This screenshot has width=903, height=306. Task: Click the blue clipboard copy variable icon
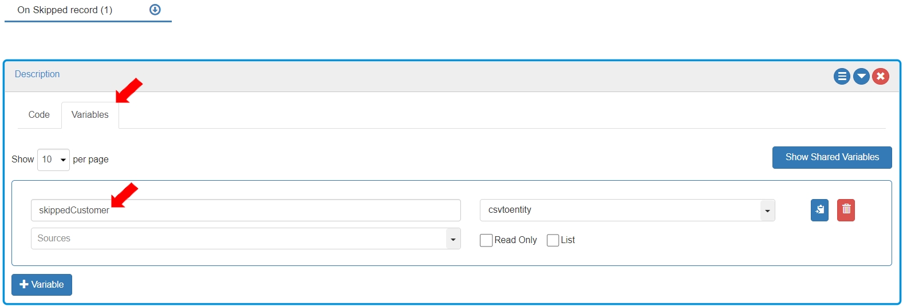click(x=819, y=210)
